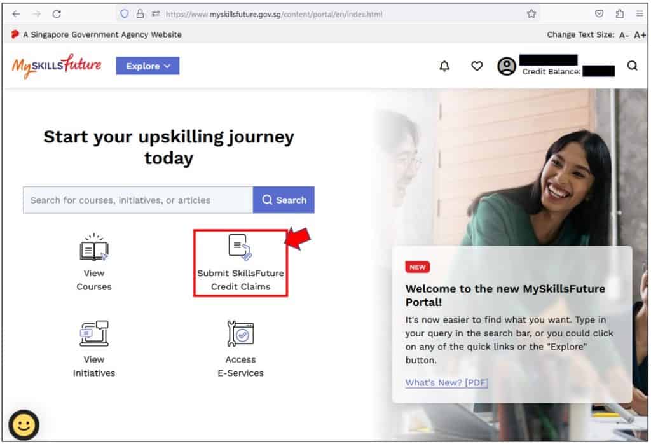
Task: Focus the courses, initiatives, or articles search field
Action: (x=138, y=200)
